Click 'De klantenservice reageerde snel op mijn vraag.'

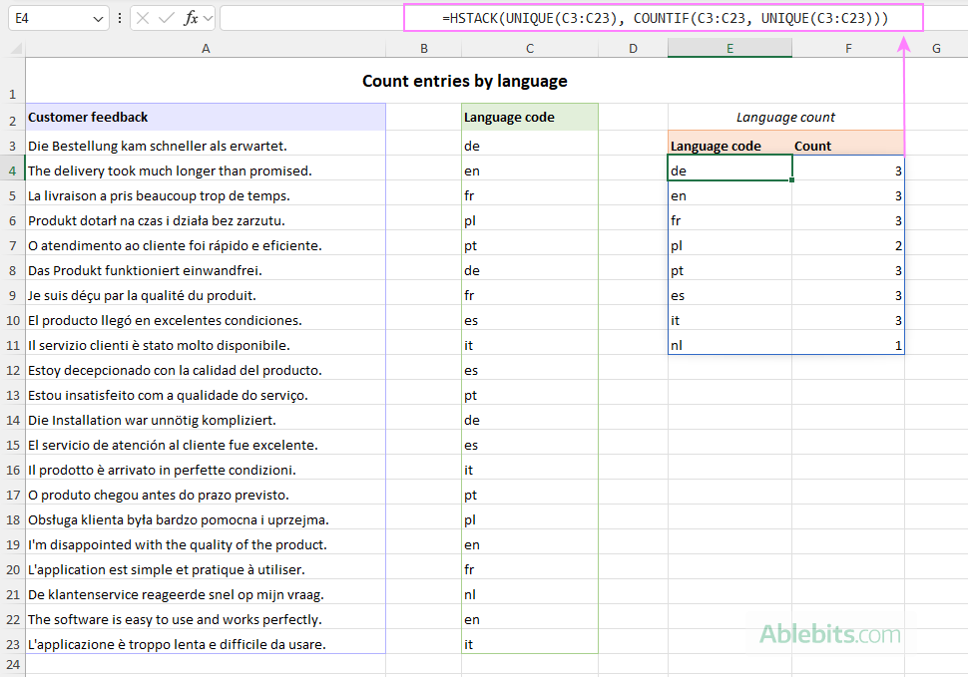pyautogui.click(x=176, y=595)
